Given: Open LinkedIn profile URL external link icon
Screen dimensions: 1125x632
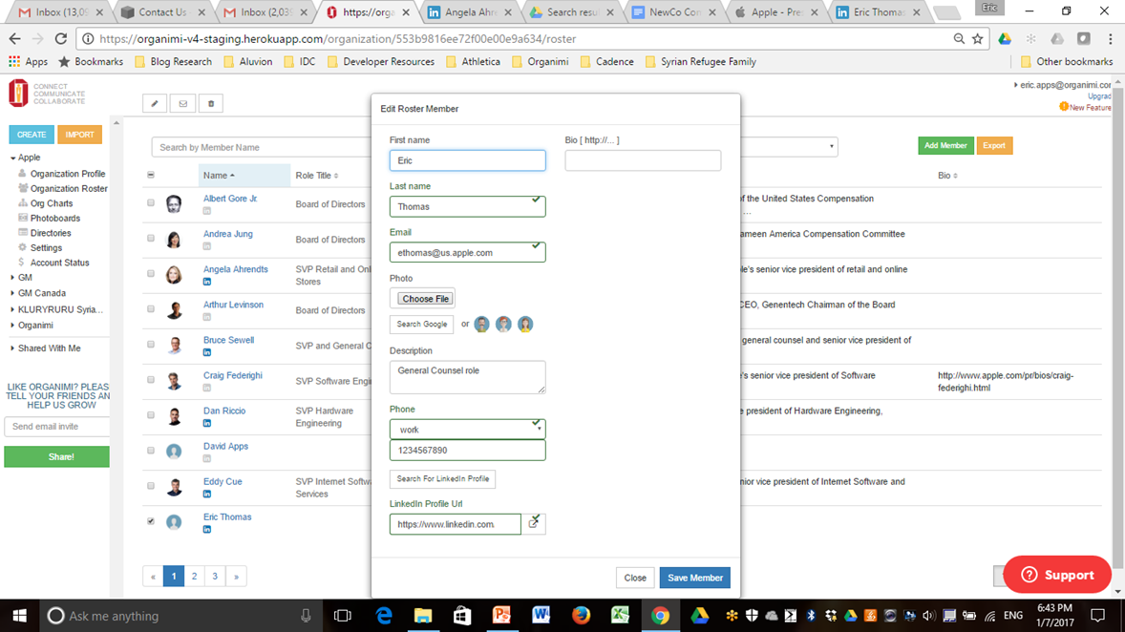Looking at the screenshot, I should click(x=533, y=524).
